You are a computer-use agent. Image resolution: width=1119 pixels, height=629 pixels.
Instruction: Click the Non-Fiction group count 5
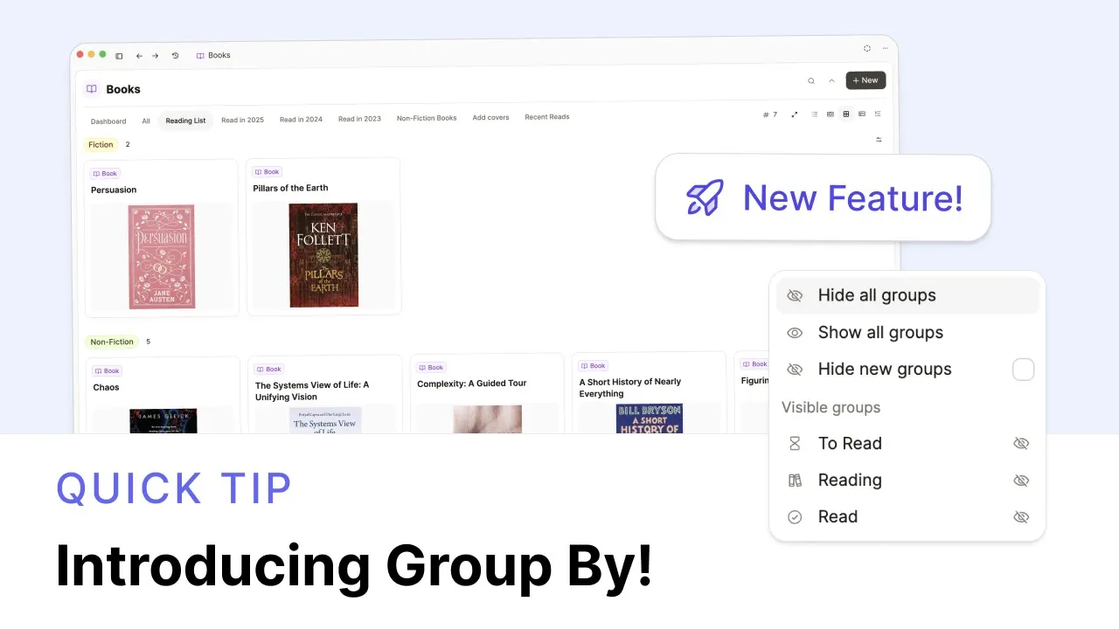tap(148, 342)
